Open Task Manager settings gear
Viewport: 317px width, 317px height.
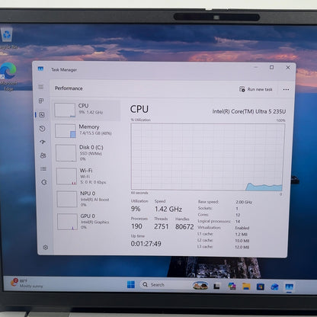pyautogui.click(x=46, y=247)
